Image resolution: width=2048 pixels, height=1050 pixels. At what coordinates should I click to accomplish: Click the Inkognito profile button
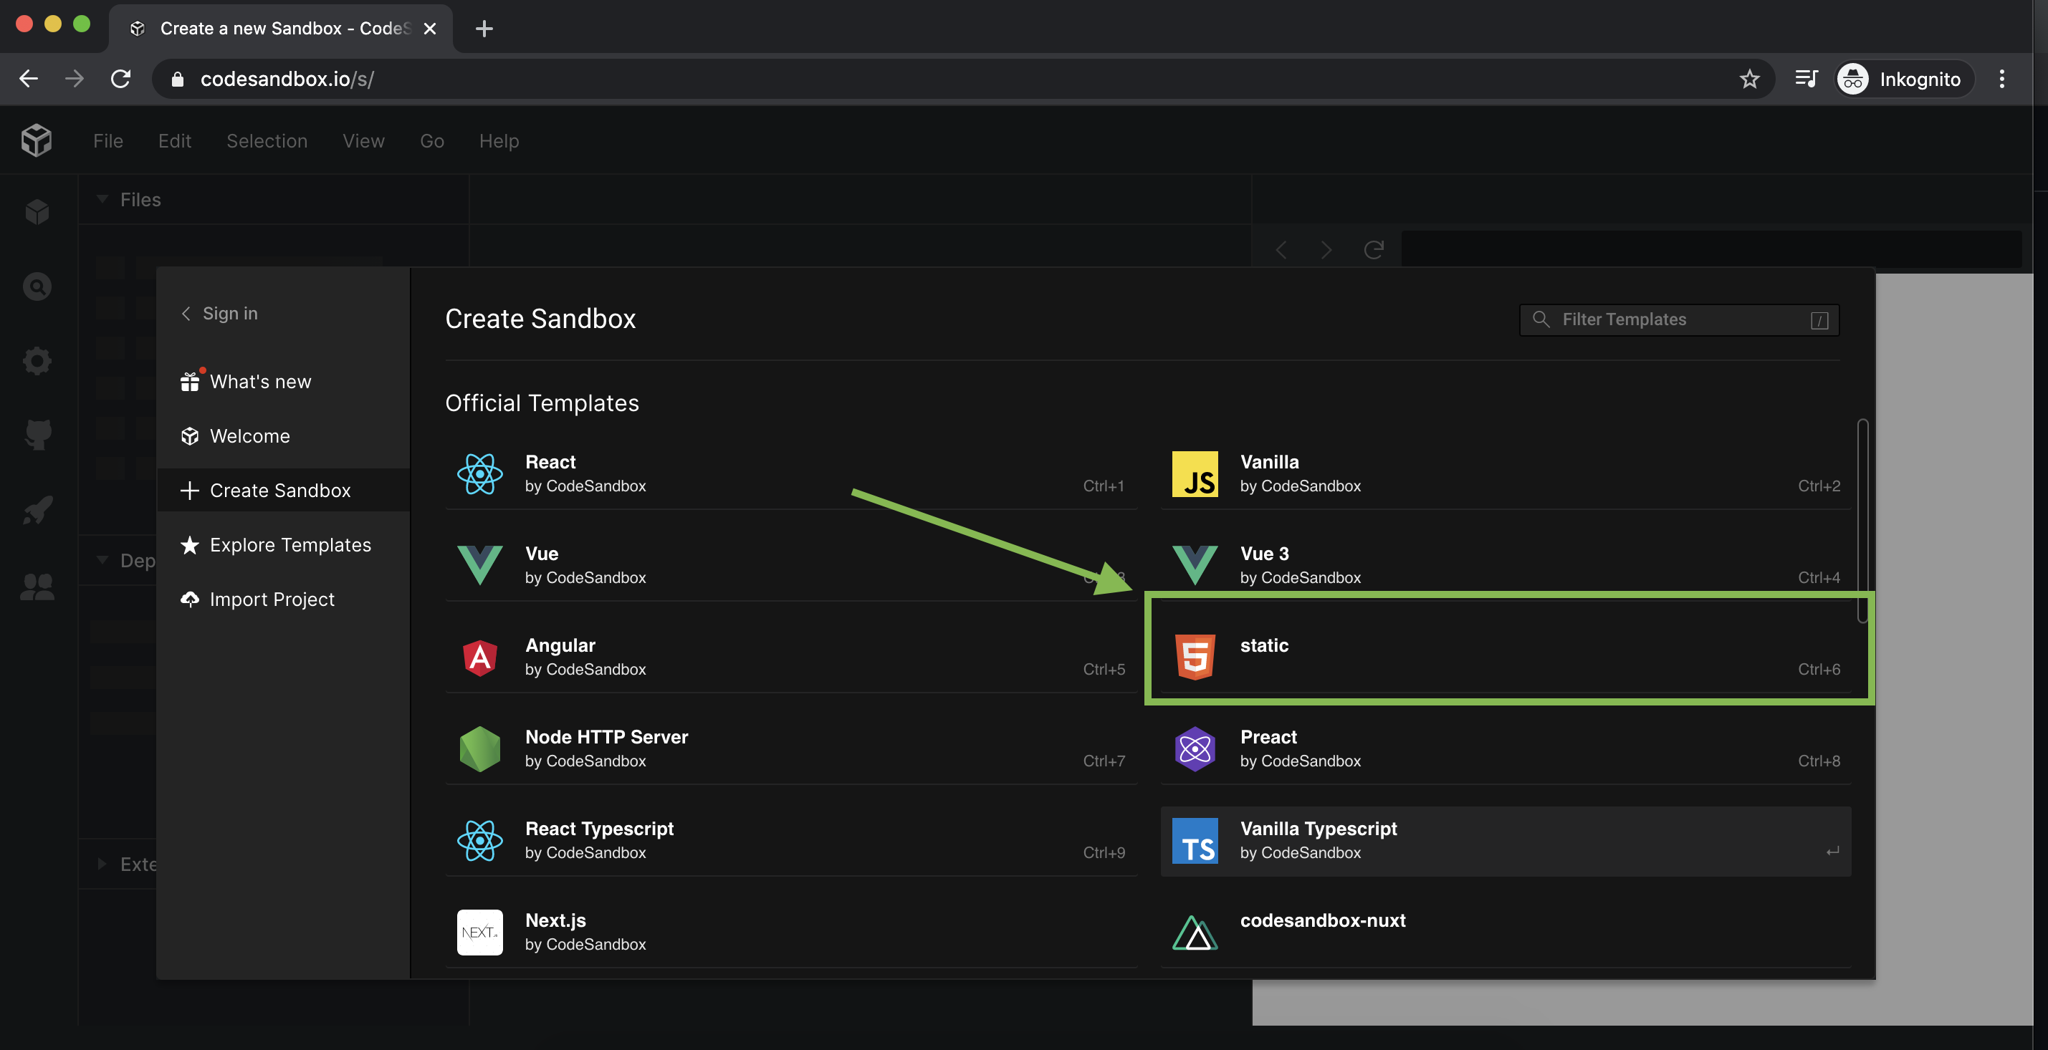(x=1905, y=79)
